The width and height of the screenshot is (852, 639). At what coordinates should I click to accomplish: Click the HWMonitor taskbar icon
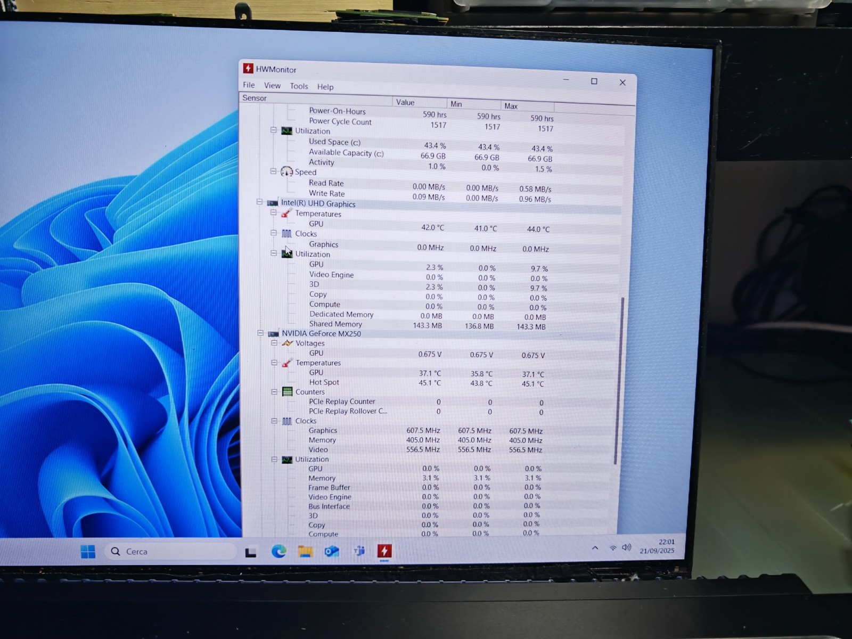384,551
